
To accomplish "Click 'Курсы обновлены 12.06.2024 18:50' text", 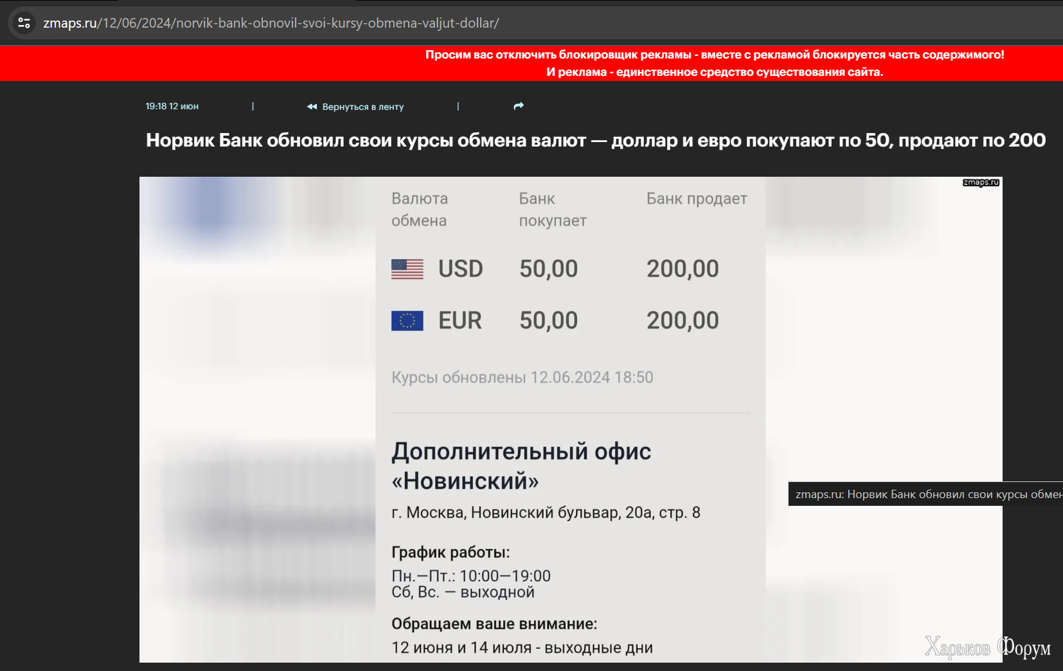I will [x=523, y=377].
